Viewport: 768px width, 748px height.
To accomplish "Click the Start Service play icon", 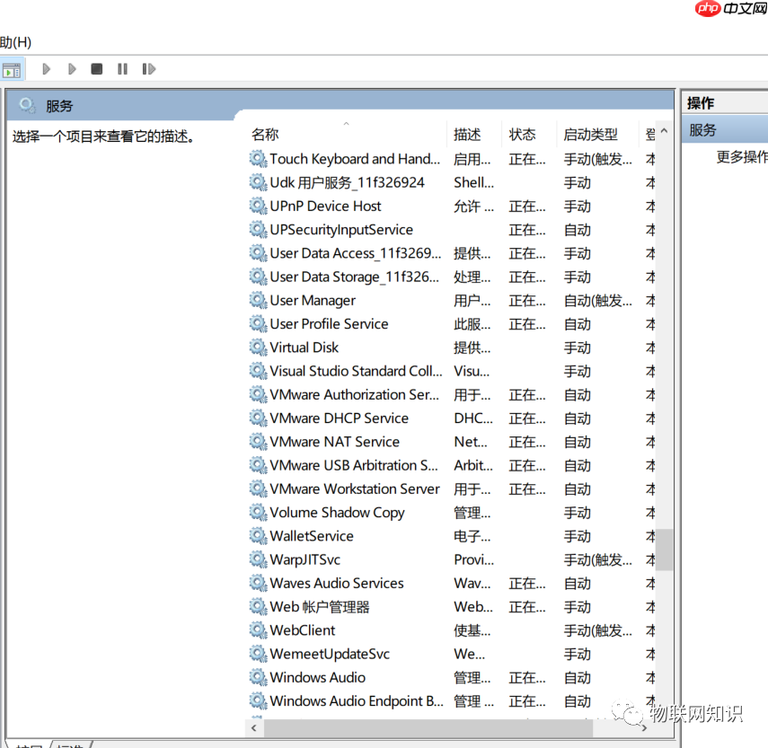I will (46, 68).
